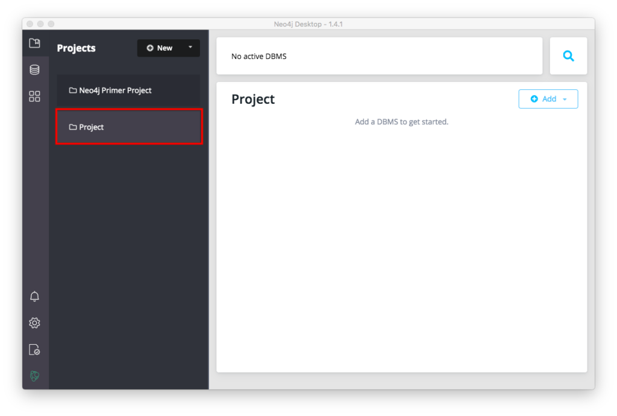Open the Projects view in the sidebar
Image resolution: width=617 pixels, height=416 pixels.
pyautogui.click(x=35, y=43)
